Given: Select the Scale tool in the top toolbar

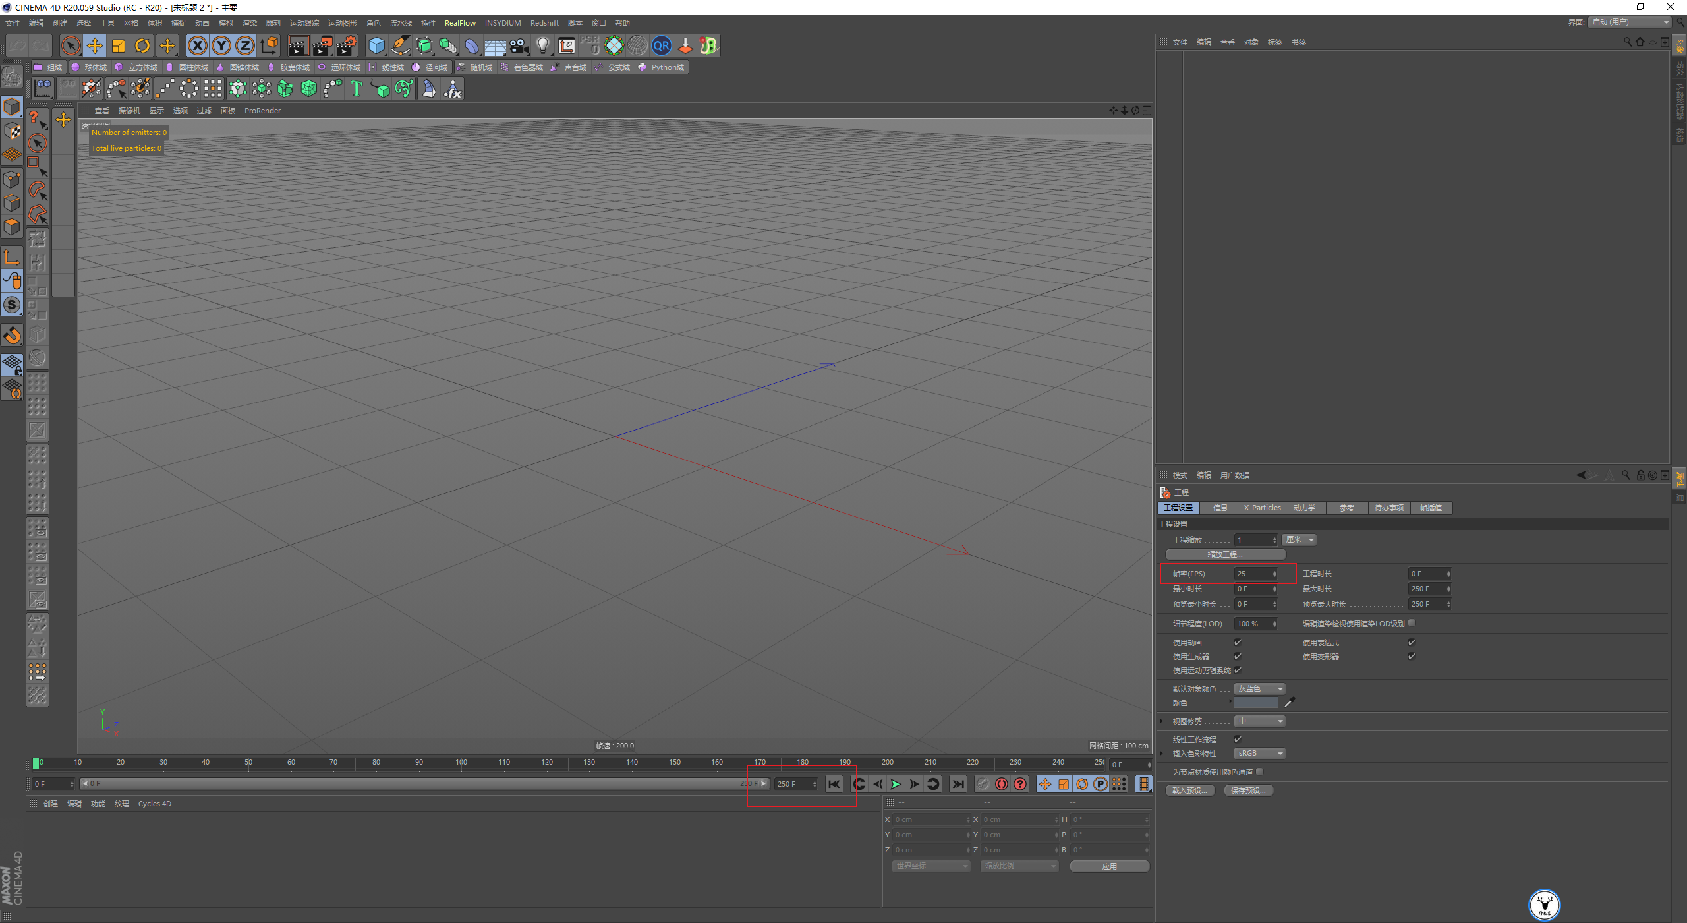Looking at the screenshot, I should pos(119,45).
